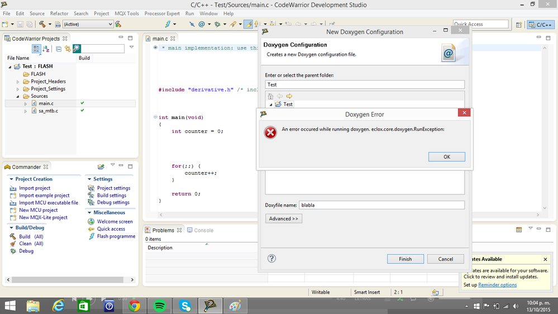Toggle the highlighted marker icon in the toolbar
The height and width of the screenshot is (314, 558).
tap(249, 24)
